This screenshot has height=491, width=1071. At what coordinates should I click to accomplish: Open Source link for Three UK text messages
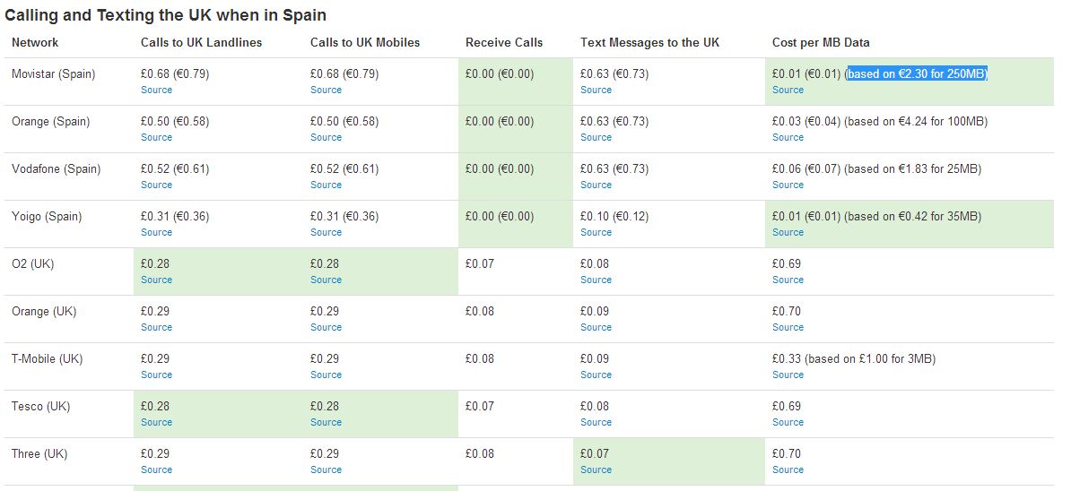point(596,469)
